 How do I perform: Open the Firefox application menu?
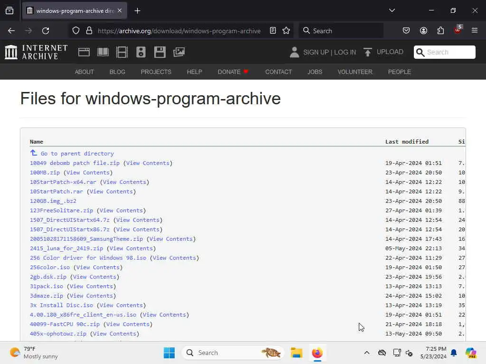[x=475, y=31]
